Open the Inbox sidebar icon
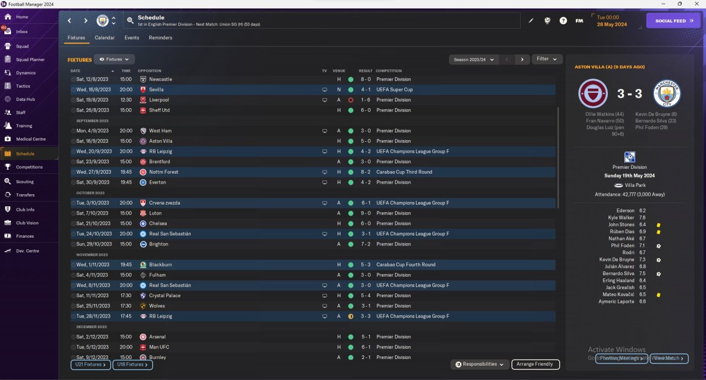 (x=8, y=31)
